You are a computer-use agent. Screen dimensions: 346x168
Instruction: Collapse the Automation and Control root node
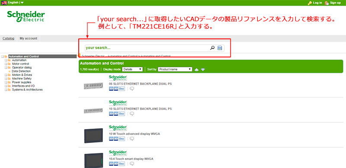pos(3,57)
